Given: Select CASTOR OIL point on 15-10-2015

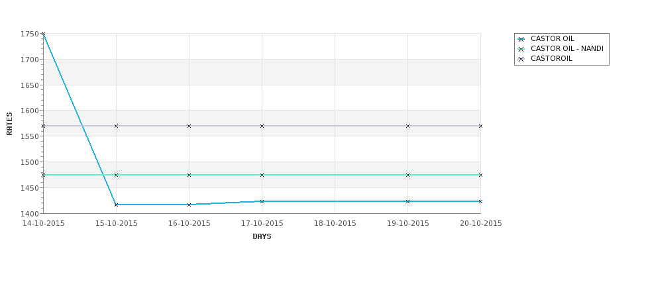Looking at the screenshot, I should coord(116,205).
